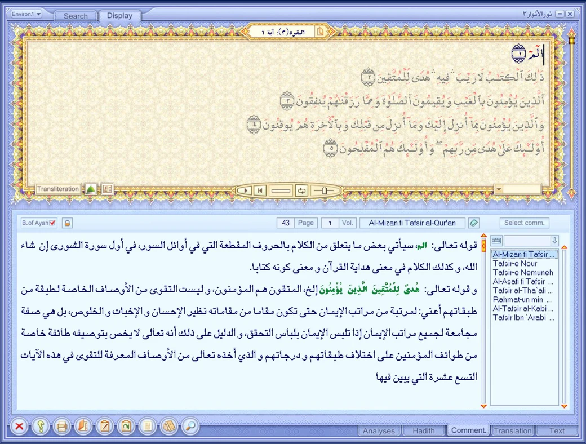Toggle the B.of Ayah checkbox
Viewport: 586px width, 444px height.
53,223
